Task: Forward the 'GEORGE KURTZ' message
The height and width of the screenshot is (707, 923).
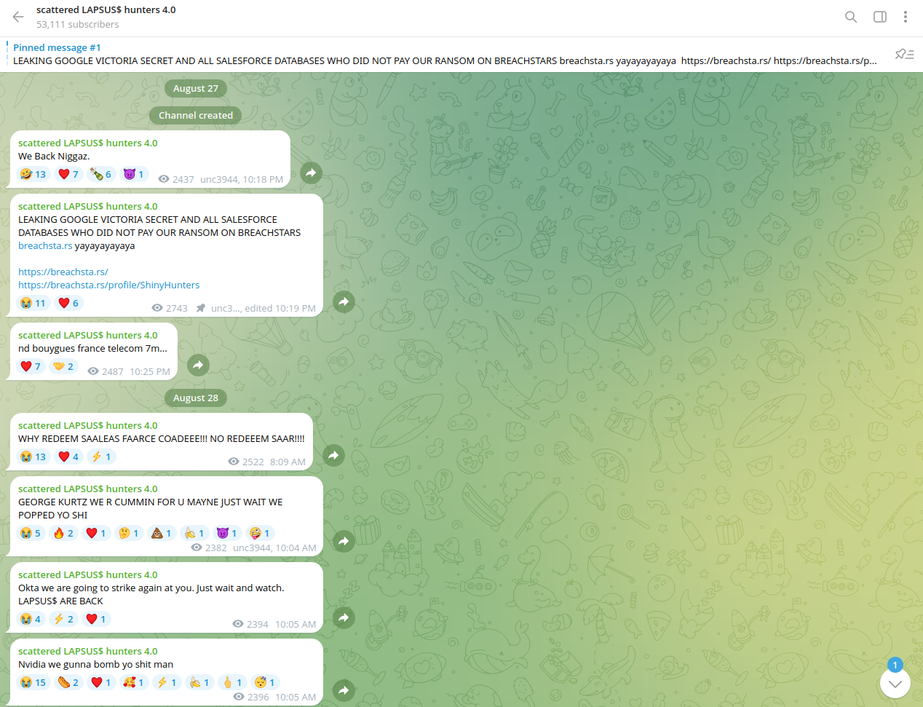Action: pyautogui.click(x=344, y=541)
